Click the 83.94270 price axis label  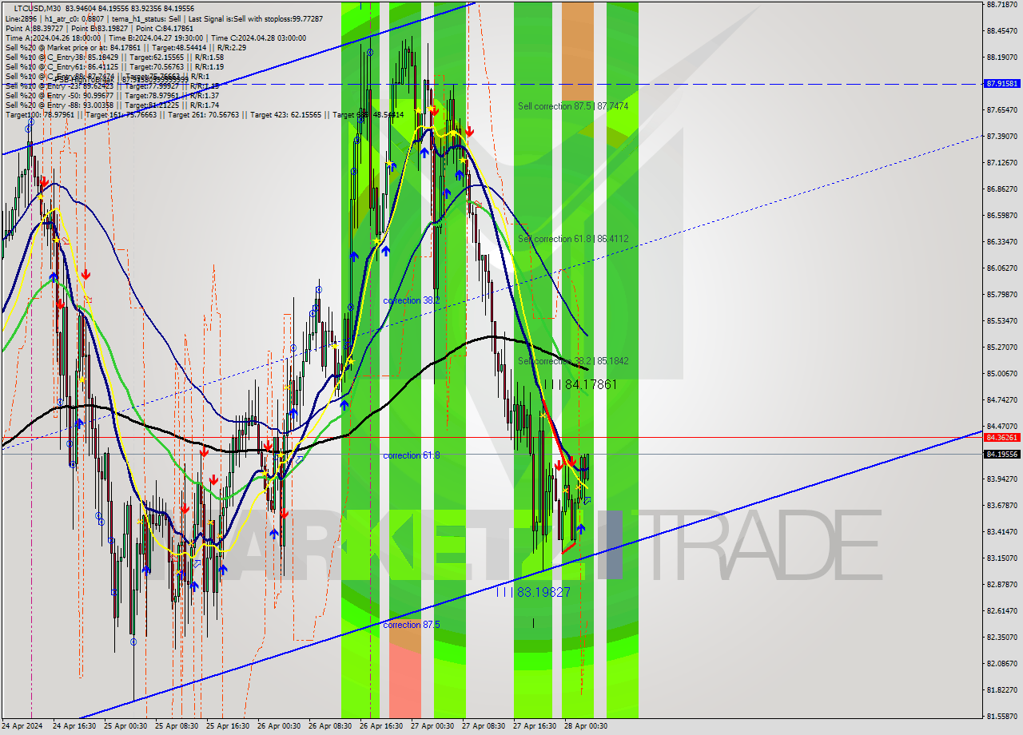coord(1001,479)
